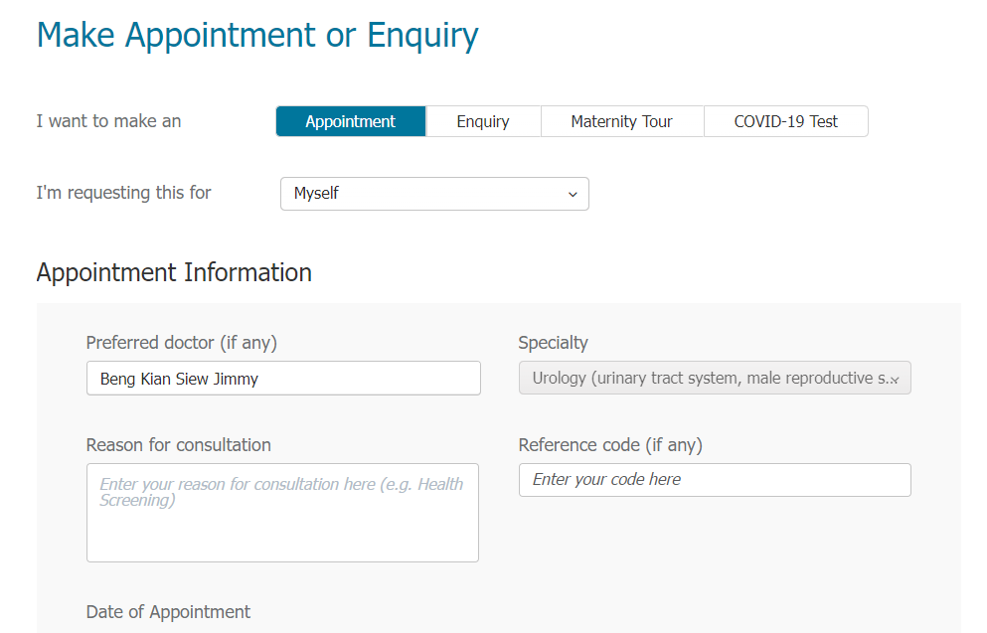987x633 pixels.
Task: Click the "Make Appointment or Enquiry" heading
Action: [x=257, y=35]
